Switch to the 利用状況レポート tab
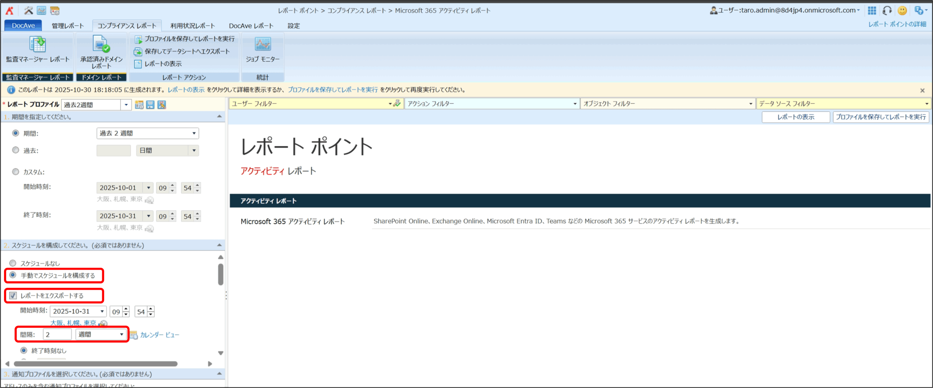Viewport: 933px width, 388px height. 192,26
